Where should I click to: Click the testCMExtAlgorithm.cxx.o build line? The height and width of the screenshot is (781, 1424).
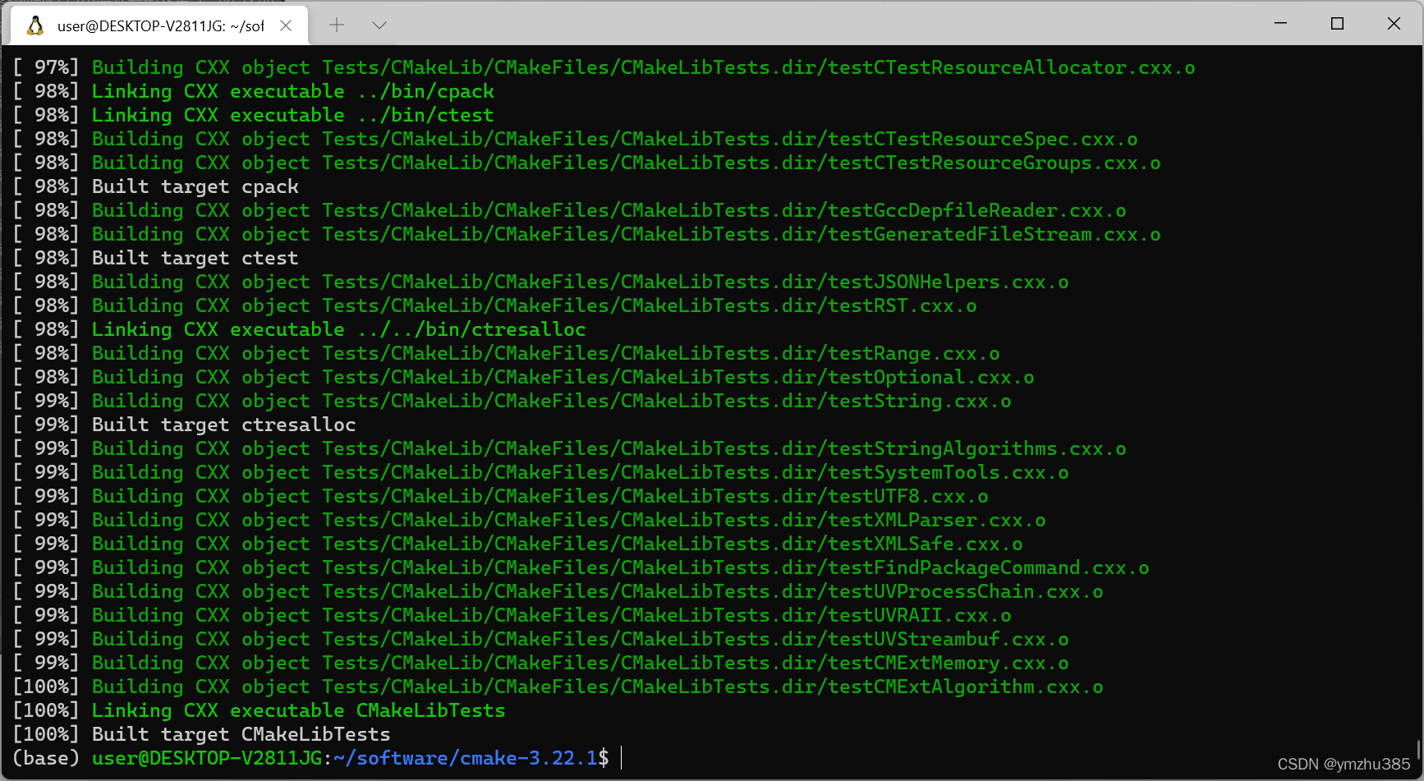[558, 687]
